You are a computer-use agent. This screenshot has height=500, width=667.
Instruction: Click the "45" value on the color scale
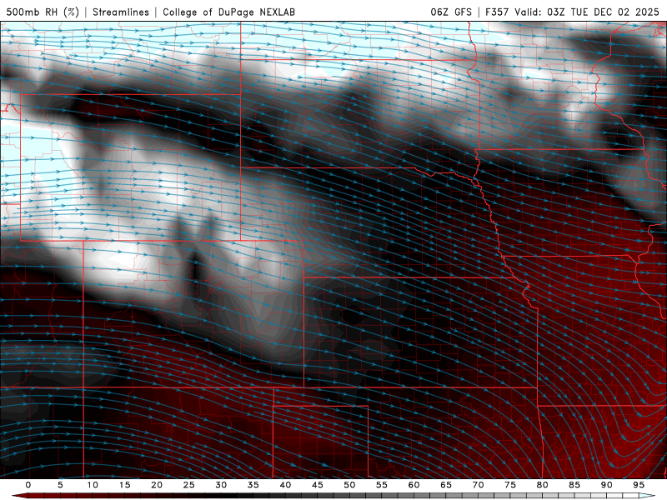(318, 485)
